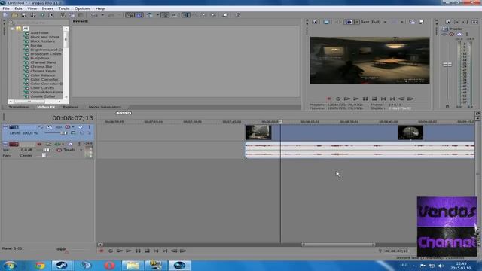The image size is (482, 271).
Task: Solo the video track
Action: coord(90,127)
